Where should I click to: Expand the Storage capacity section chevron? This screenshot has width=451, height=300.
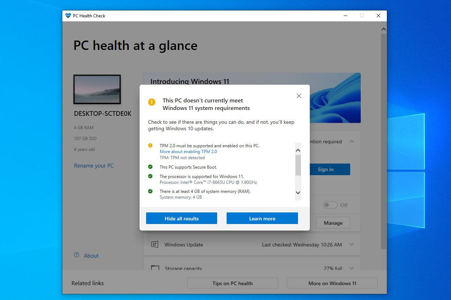(351, 268)
